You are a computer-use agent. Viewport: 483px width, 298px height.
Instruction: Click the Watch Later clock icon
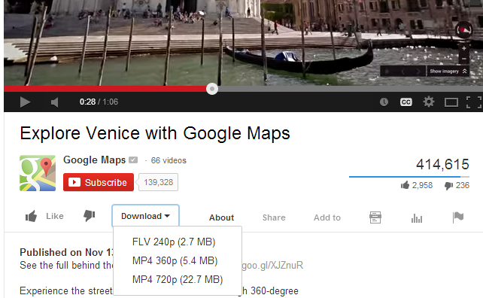coord(384,102)
